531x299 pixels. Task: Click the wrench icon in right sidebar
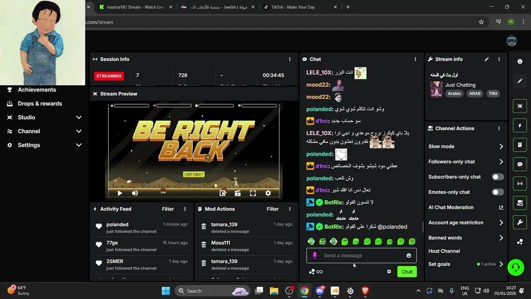(x=520, y=222)
